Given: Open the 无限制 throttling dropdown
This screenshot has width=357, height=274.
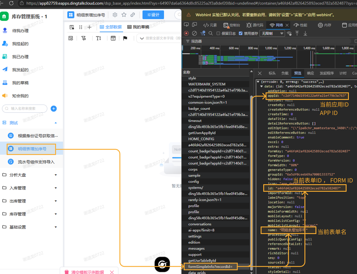Looking at the screenshot, I should (x=272, y=33).
